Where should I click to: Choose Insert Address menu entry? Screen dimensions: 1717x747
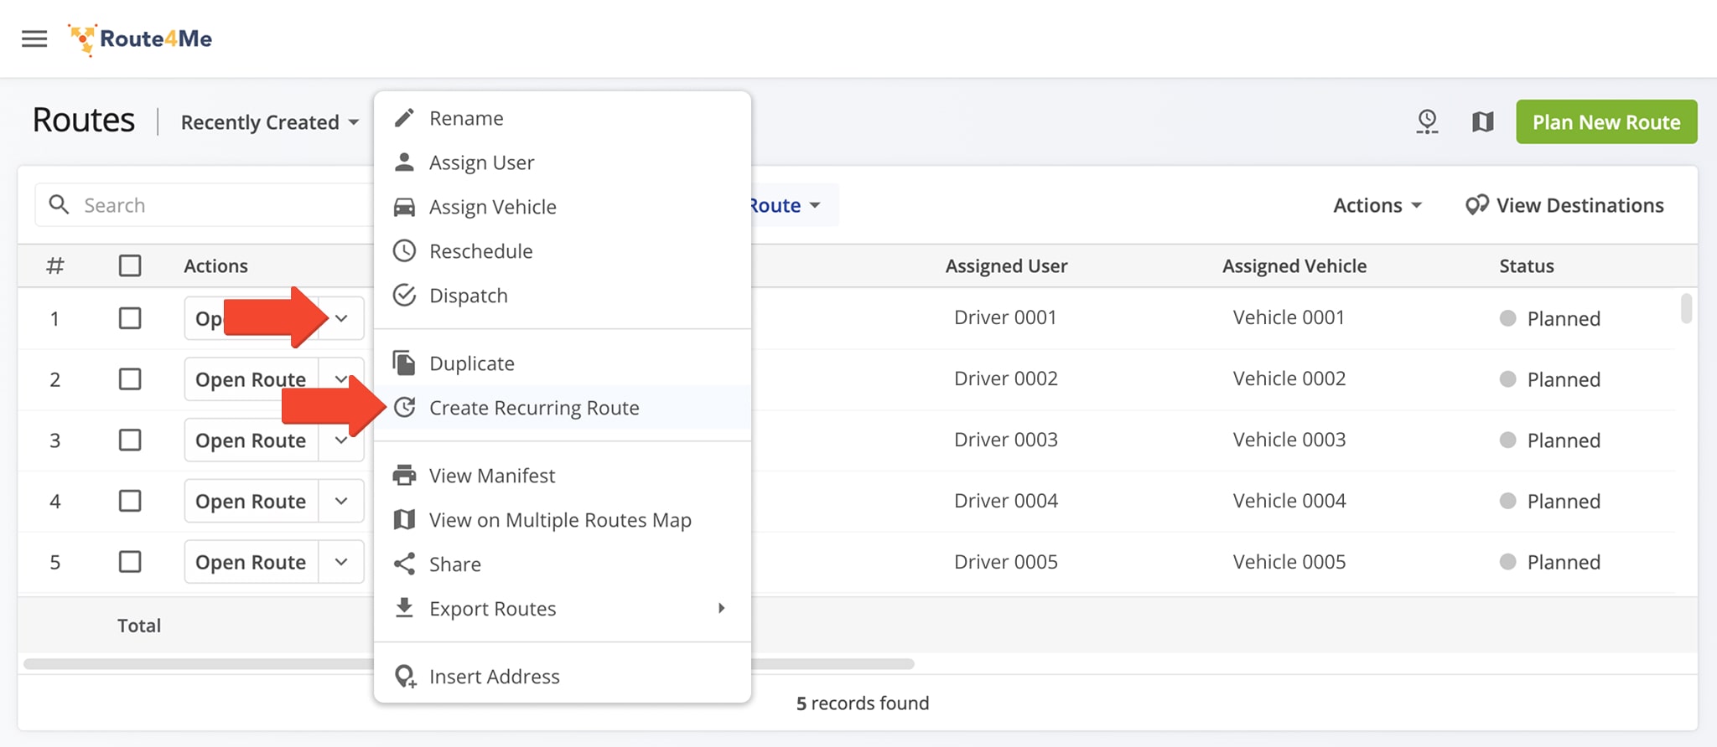[562, 677]
